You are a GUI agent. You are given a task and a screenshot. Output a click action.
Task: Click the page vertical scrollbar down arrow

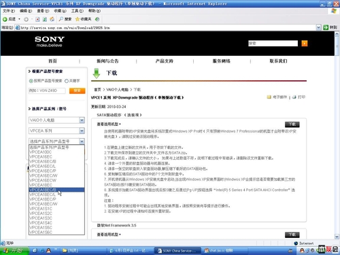337,237
